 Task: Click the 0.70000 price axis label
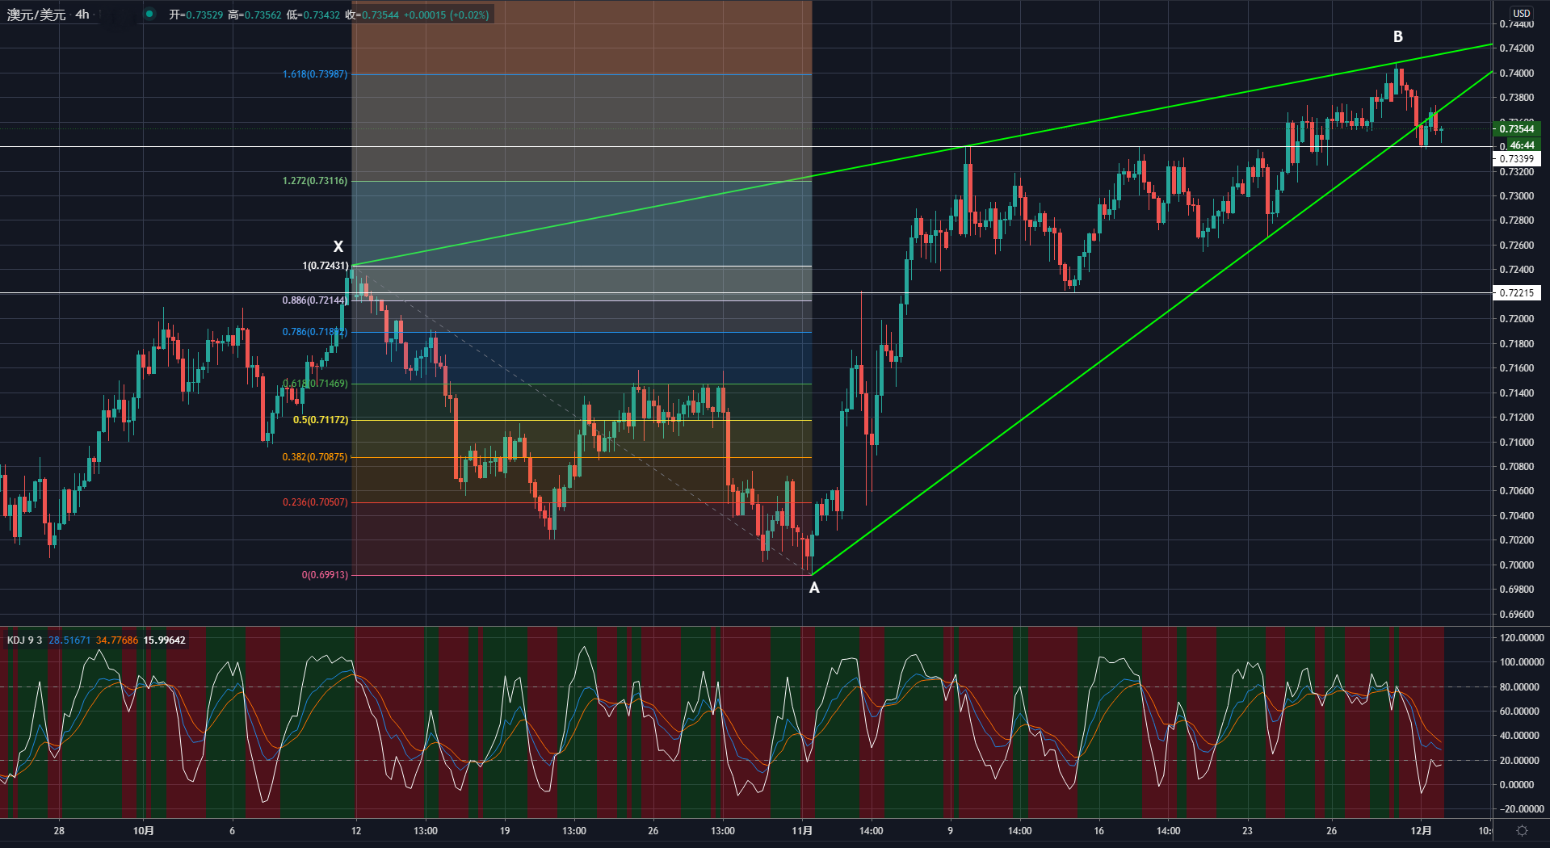coord(1517,565)
